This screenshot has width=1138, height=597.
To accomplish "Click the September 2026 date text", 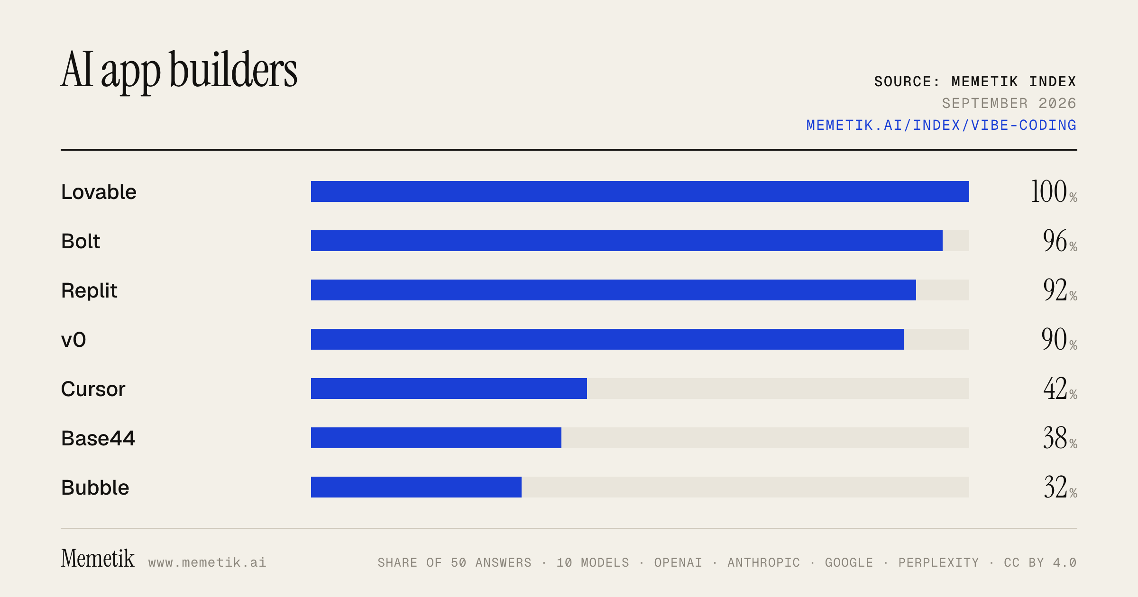I will 1009,103.
